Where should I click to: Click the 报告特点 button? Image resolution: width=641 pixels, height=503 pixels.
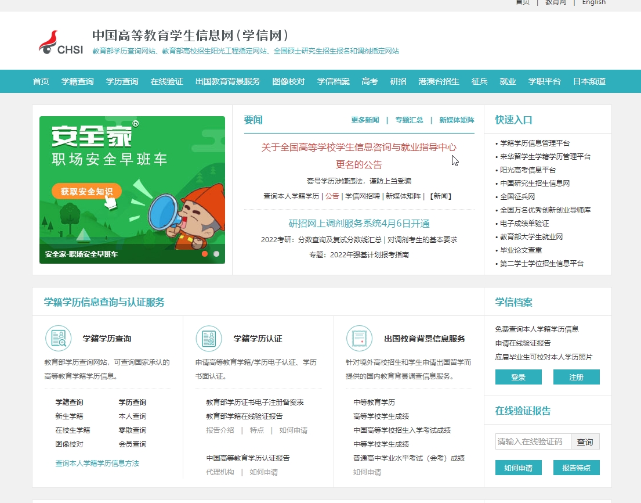[x=577, y=468]
